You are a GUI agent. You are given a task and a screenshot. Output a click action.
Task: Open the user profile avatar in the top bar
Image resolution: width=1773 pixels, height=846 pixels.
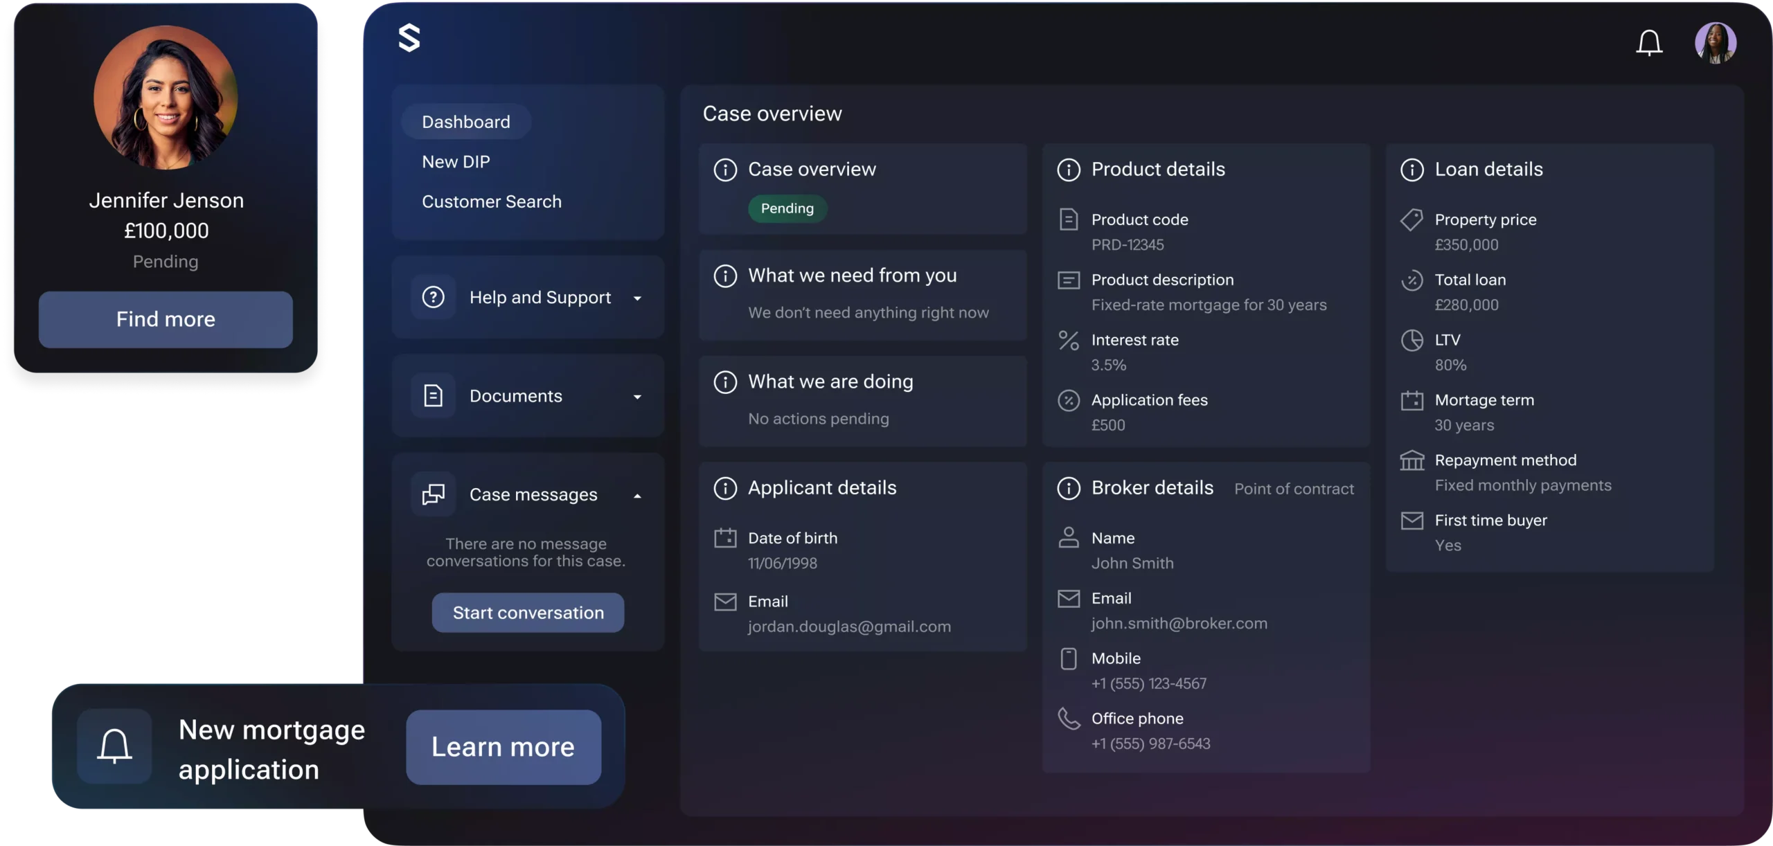[1715, 43]
